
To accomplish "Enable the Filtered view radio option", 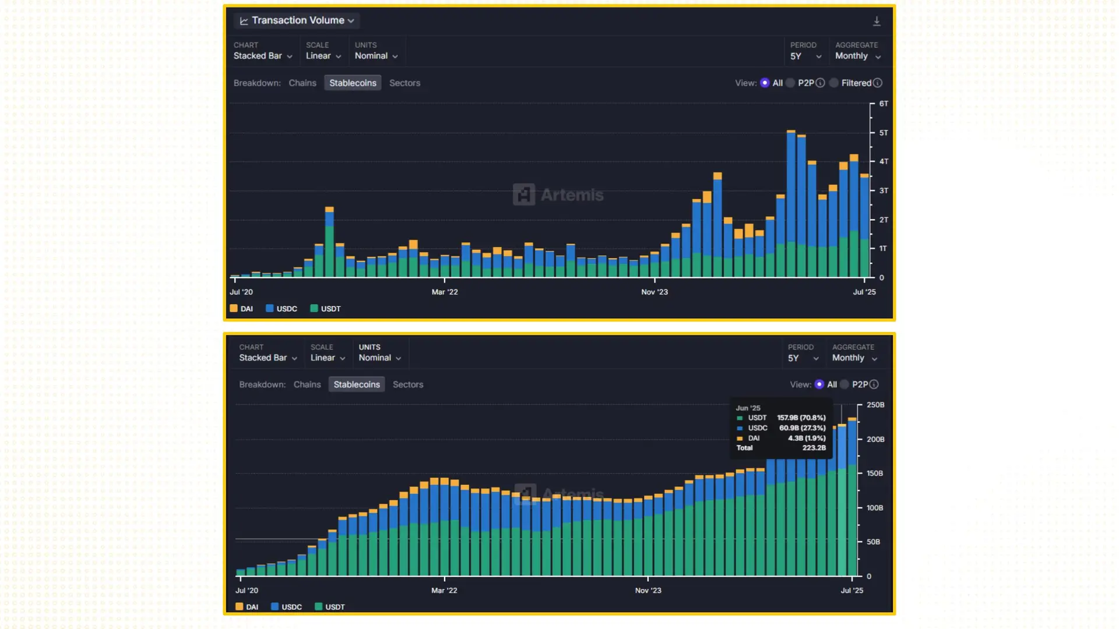I will click(x=834, y=83).
